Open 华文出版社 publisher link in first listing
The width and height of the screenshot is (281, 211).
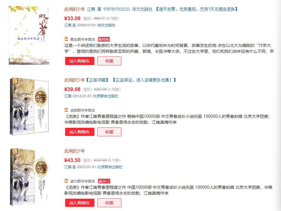coord(106,25)
